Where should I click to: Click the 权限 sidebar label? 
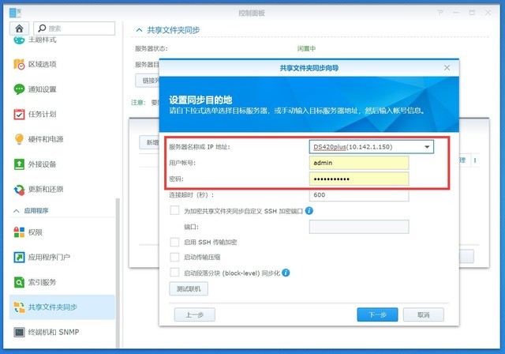click(x=35, y=232)
